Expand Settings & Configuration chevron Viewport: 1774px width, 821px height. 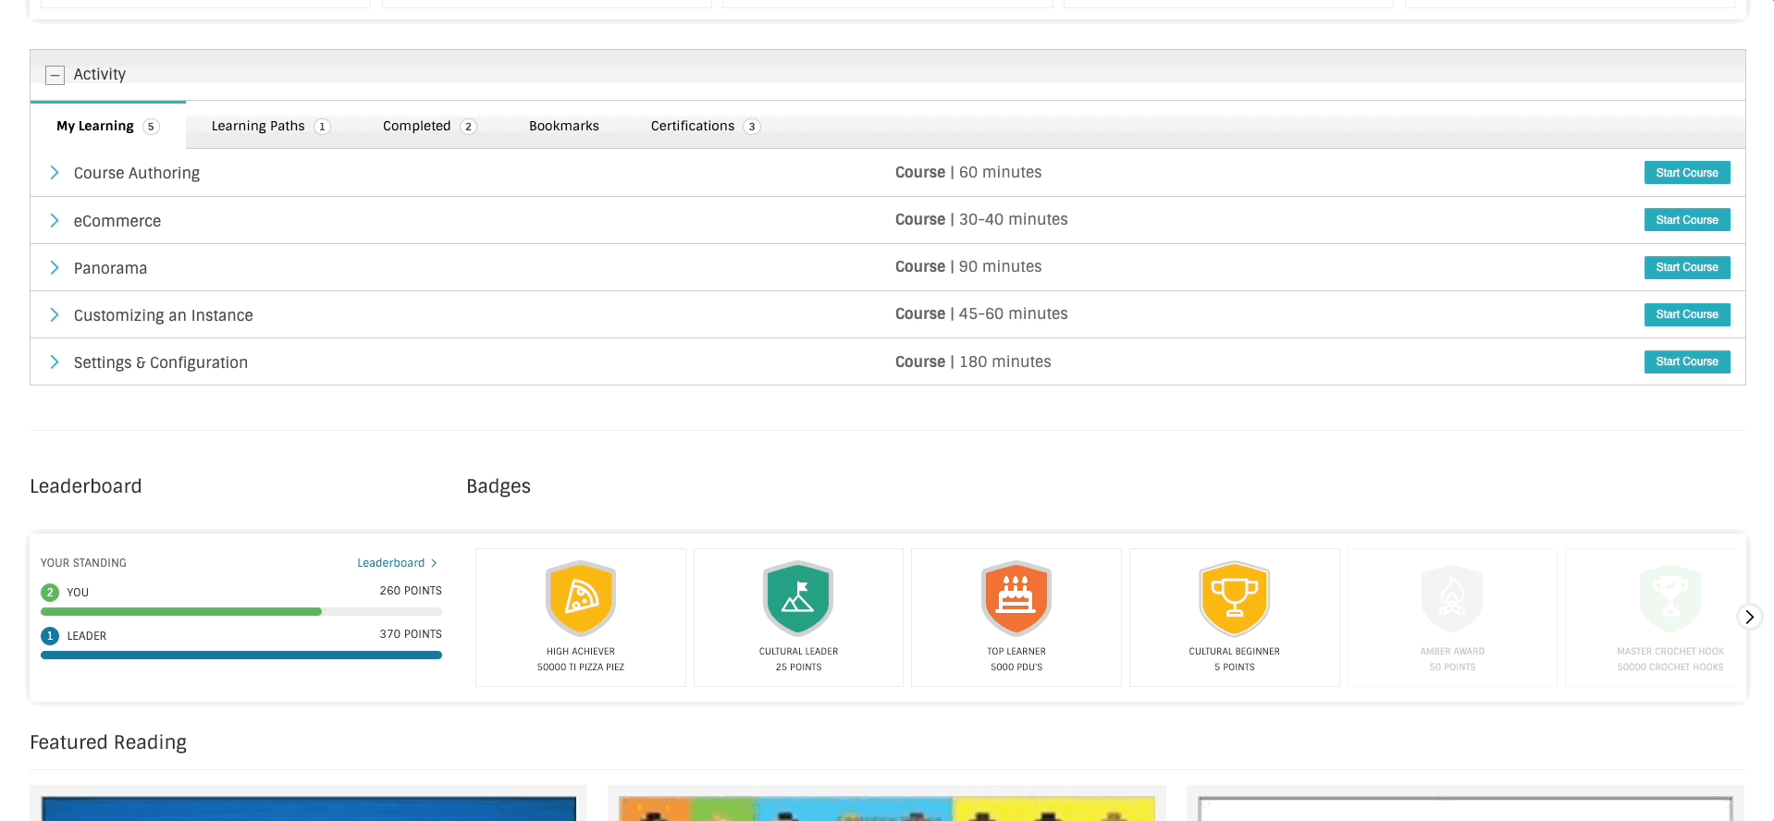pos(55,361)
